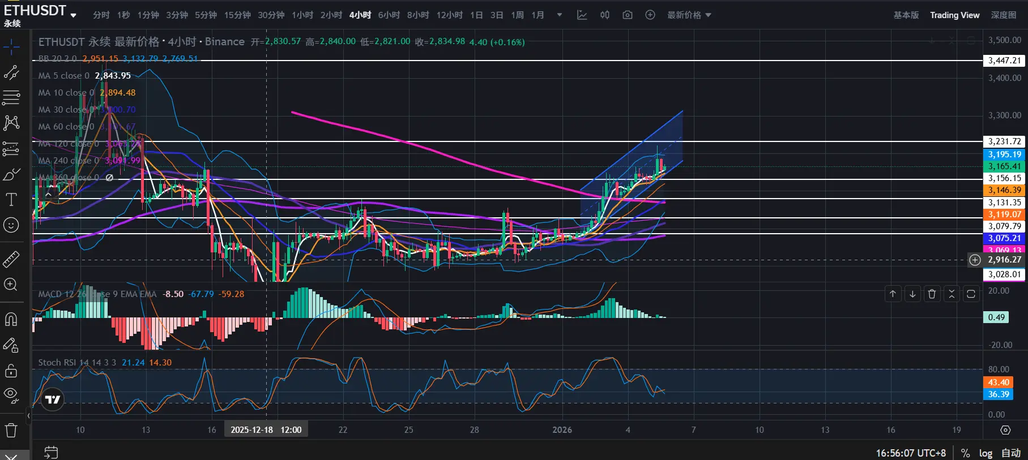1028x460 pixels.
Task: Switch interval to 分时
Action: 101,15
